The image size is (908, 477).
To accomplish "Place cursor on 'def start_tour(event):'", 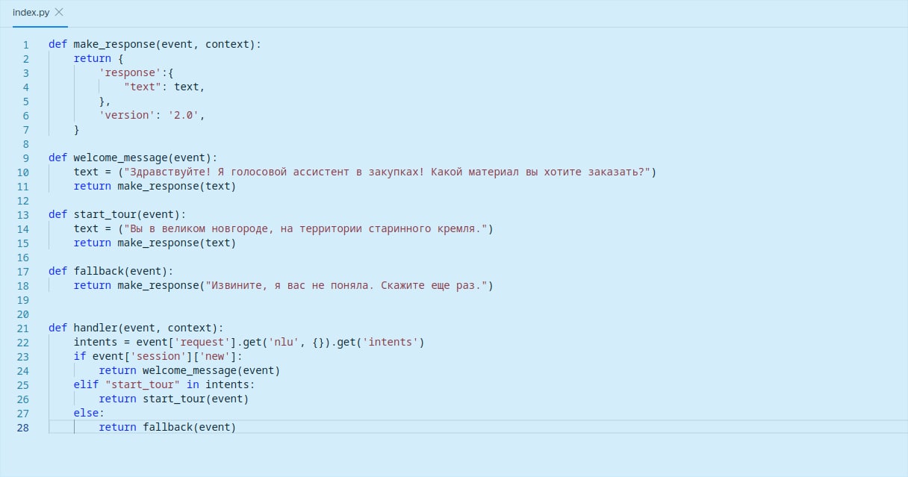I will click(117, 215).
